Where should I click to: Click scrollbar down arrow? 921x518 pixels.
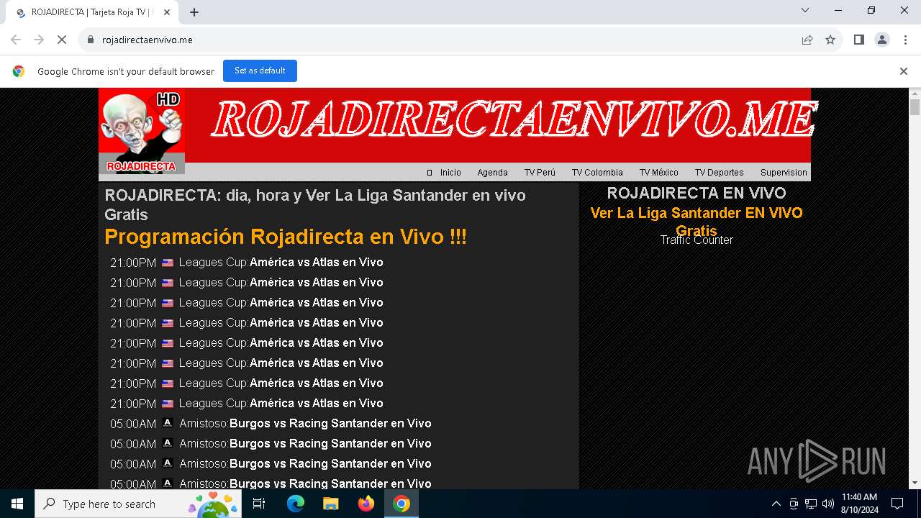point(915,483)
